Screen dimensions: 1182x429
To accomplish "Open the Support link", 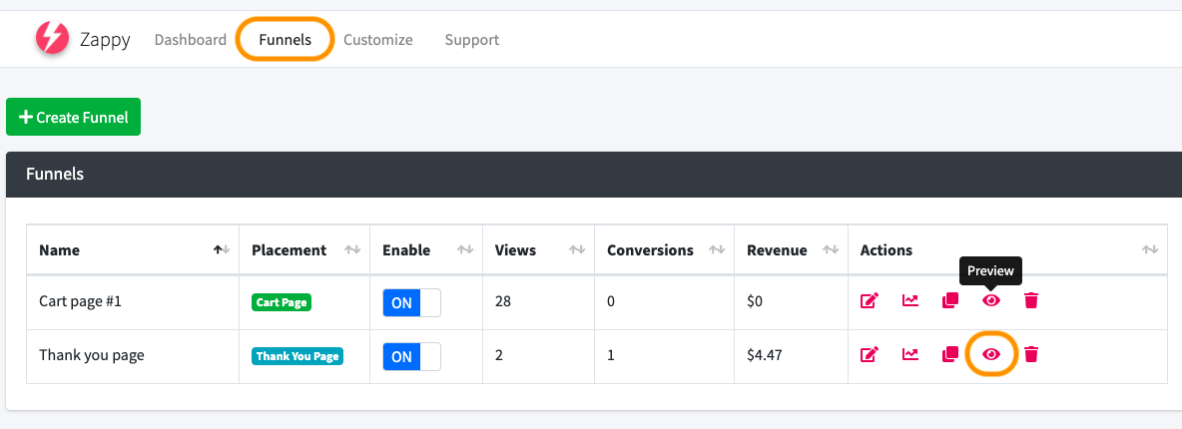I will pyautogui.click(x=471, y=40).
